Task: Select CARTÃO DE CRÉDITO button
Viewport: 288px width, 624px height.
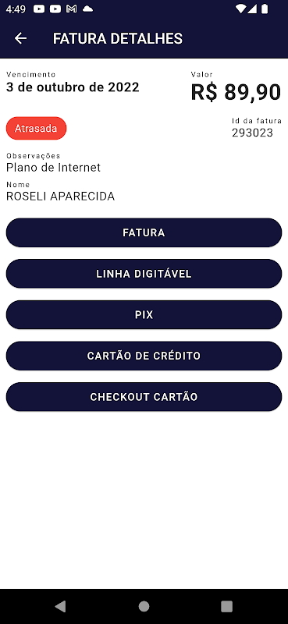Action: coord(144,356)
